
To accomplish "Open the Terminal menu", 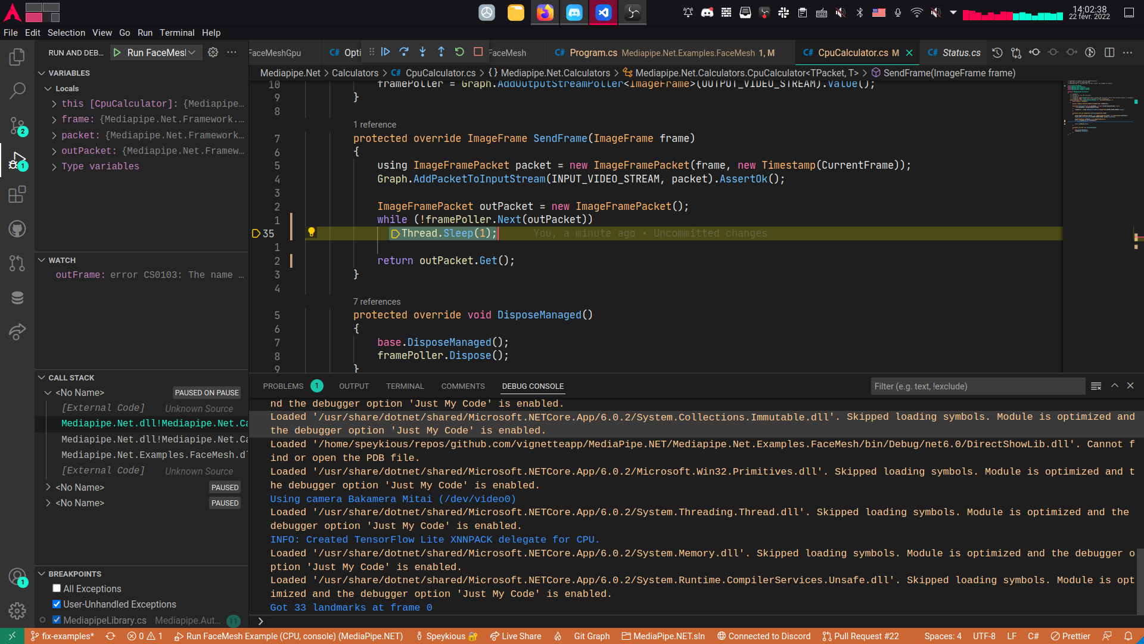I will point(177,33).
